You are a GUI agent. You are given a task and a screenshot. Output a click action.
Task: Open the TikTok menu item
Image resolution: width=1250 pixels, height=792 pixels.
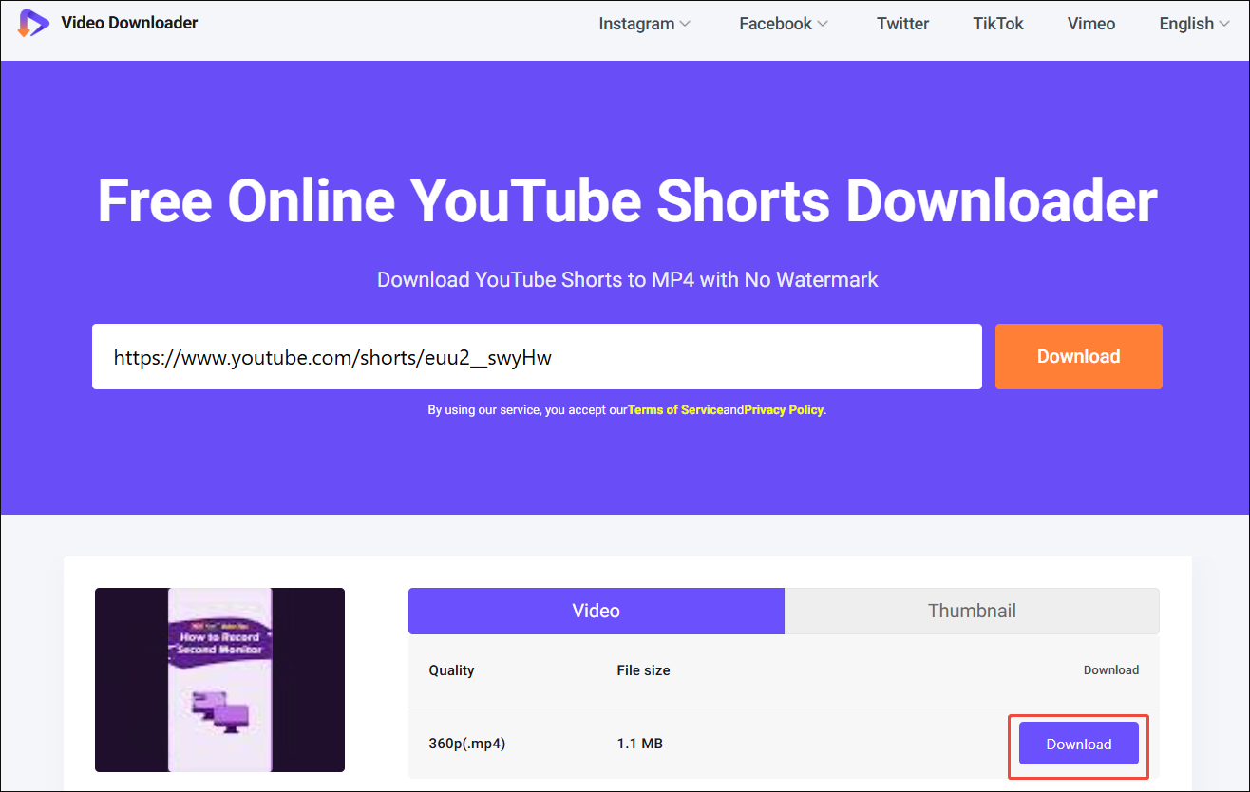click(998, 24)
